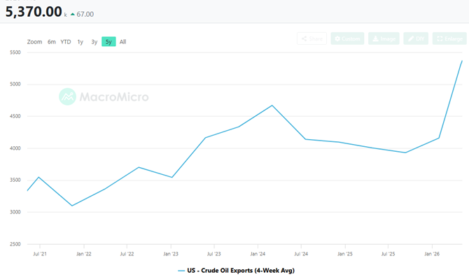Click the Jul '23 x-axis label
The image size is (469, 277).
214,254
